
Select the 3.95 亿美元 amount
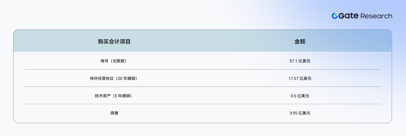(300, 113)
